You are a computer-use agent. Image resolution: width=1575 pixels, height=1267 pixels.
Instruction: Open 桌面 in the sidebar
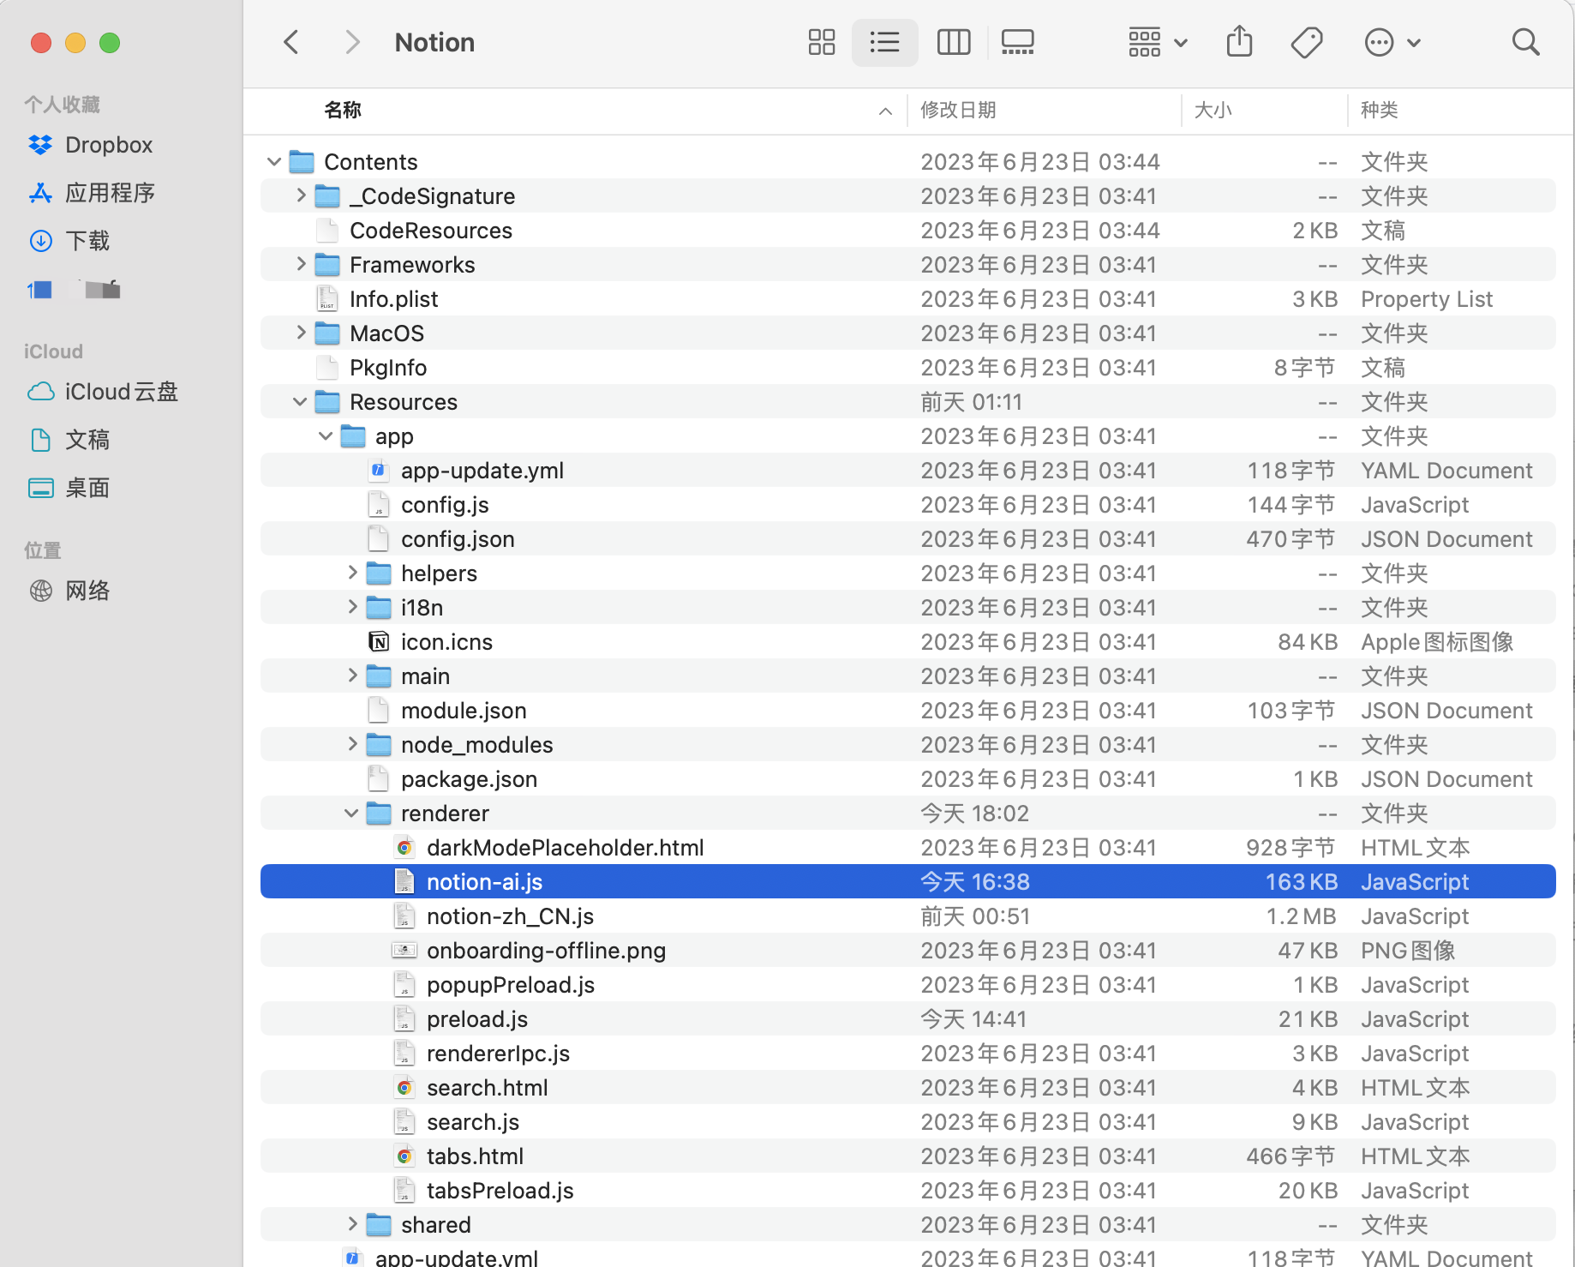tap(69, 488)
